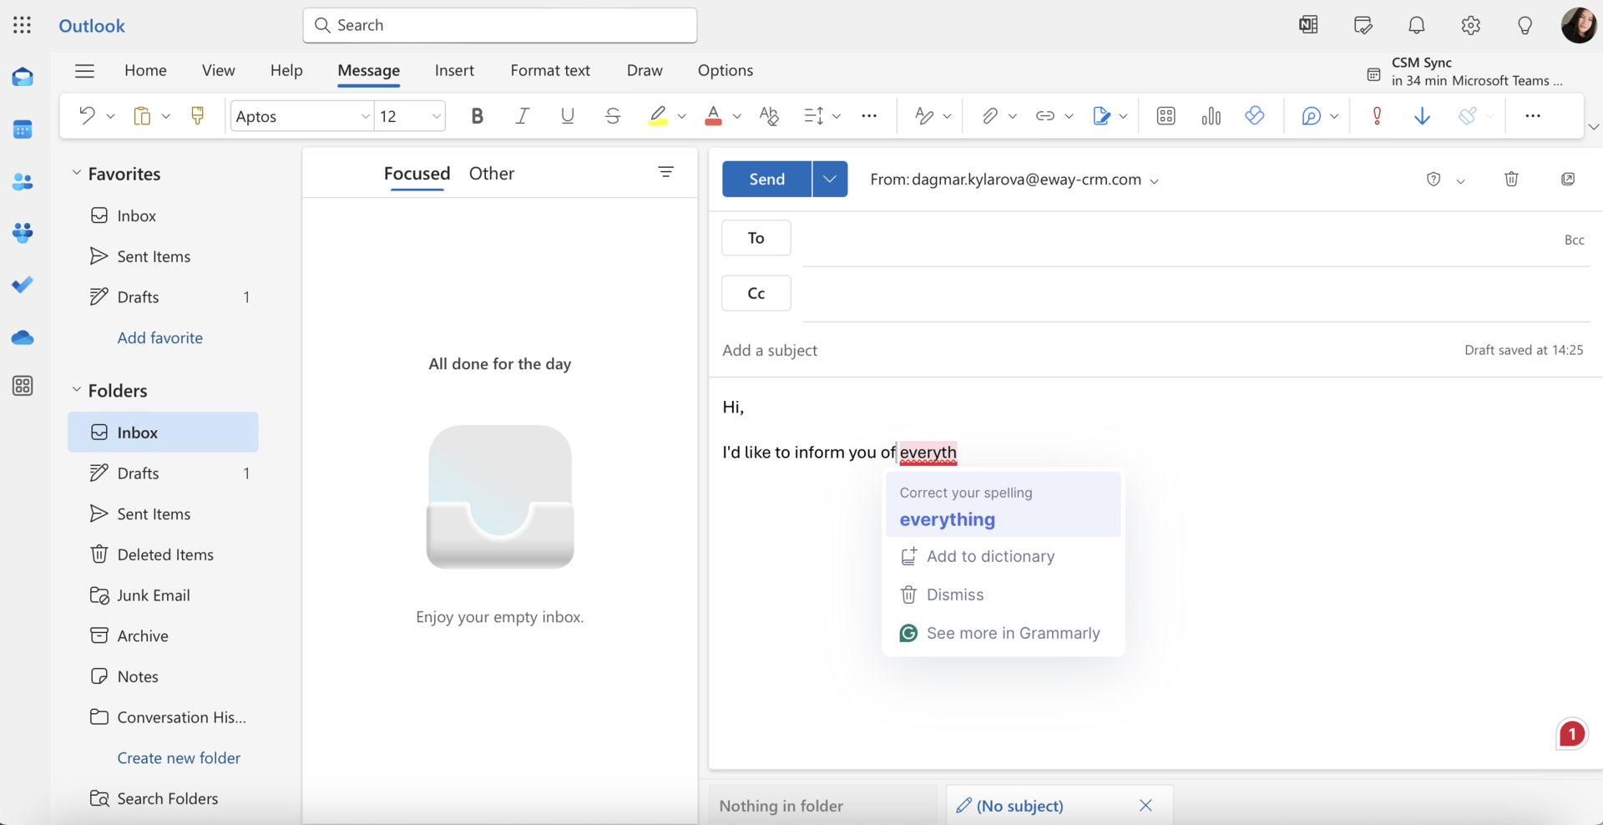Toggle bold formatting

point(478,115)
